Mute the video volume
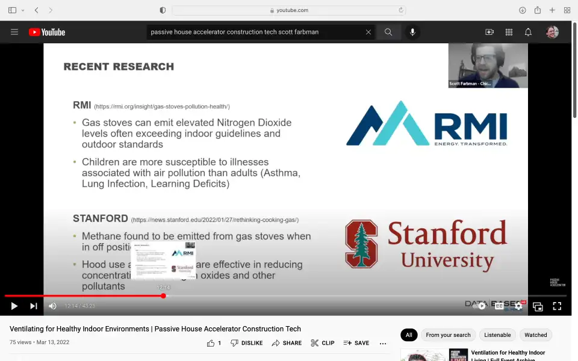 pos(52,306)
